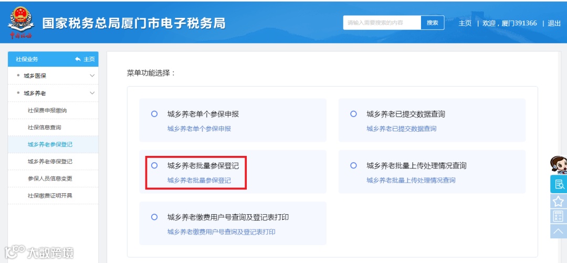Click the 城乡养老单个参保申报 card title
Viewport: 567px width, 263px height.
(x=203, y=114)
